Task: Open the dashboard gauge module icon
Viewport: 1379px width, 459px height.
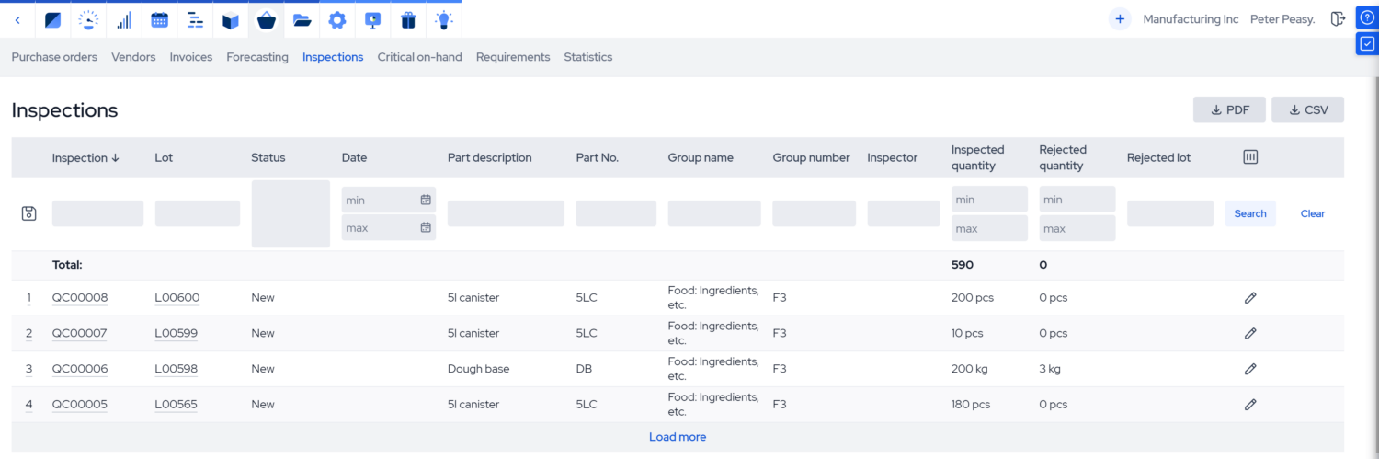Action: pos(88,19)
